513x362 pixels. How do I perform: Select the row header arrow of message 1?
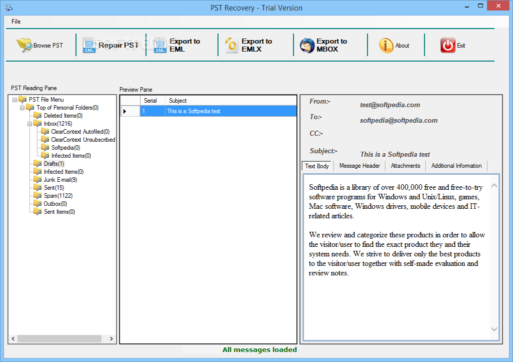[130, 111]
